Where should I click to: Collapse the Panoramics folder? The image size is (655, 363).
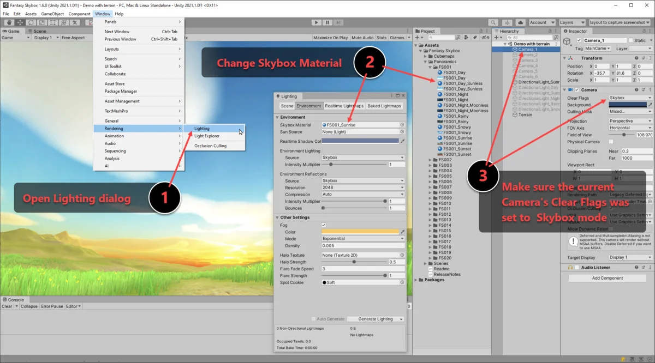[426, 62]
